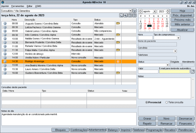The width and height of the screenshot is (196, 133).
Task: Click the left-arrow icon in the date toolbar
Action: click(x=125, y=15)
